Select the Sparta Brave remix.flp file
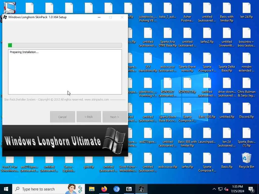Image resolution: width=259 pixels, height=194 pixels. point(187,63)
